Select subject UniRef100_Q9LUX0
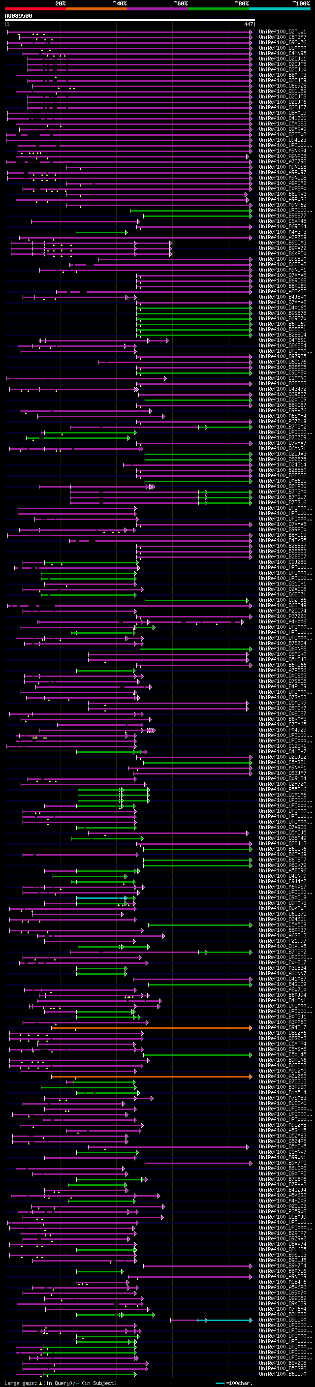The width and height of the screenshot is (315, 1387). [283, 1320]
